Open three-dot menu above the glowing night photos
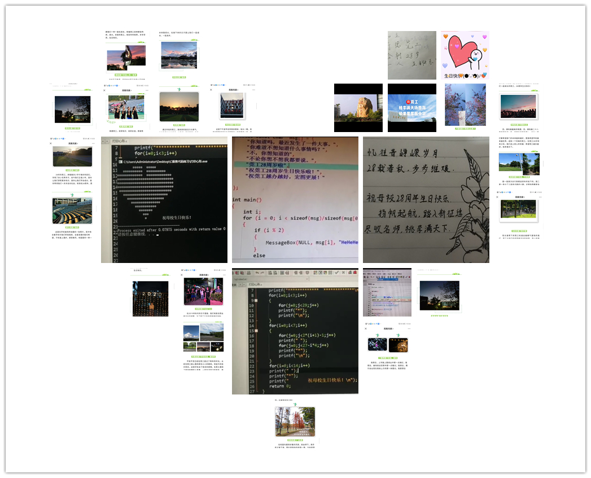The height and width of the screenshot is (478, 591). tap(409, 328)
